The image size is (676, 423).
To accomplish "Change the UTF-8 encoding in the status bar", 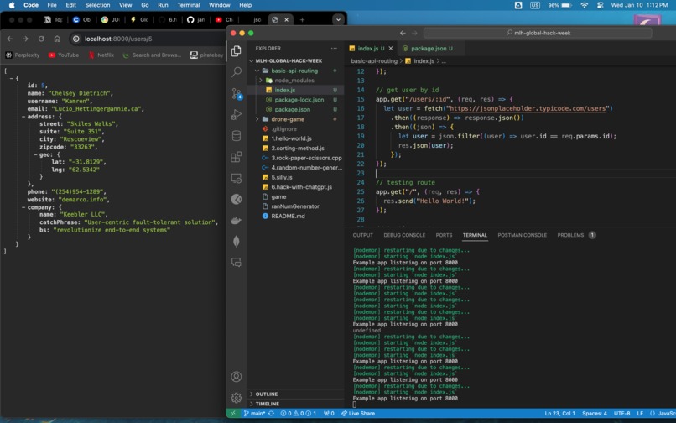I will coord(621,414).
